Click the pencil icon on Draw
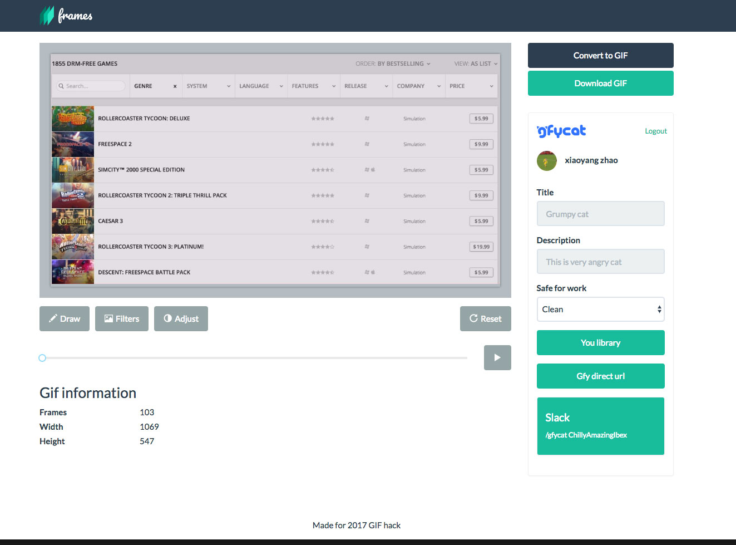 point(53,318)
